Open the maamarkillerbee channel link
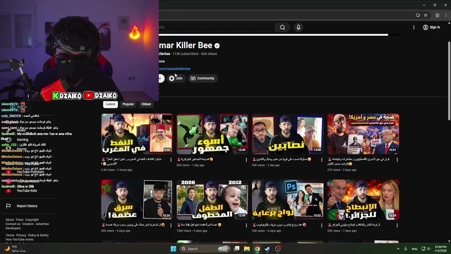Image resolution: width=451 pixels, height=254 pixels. point(174,69)
